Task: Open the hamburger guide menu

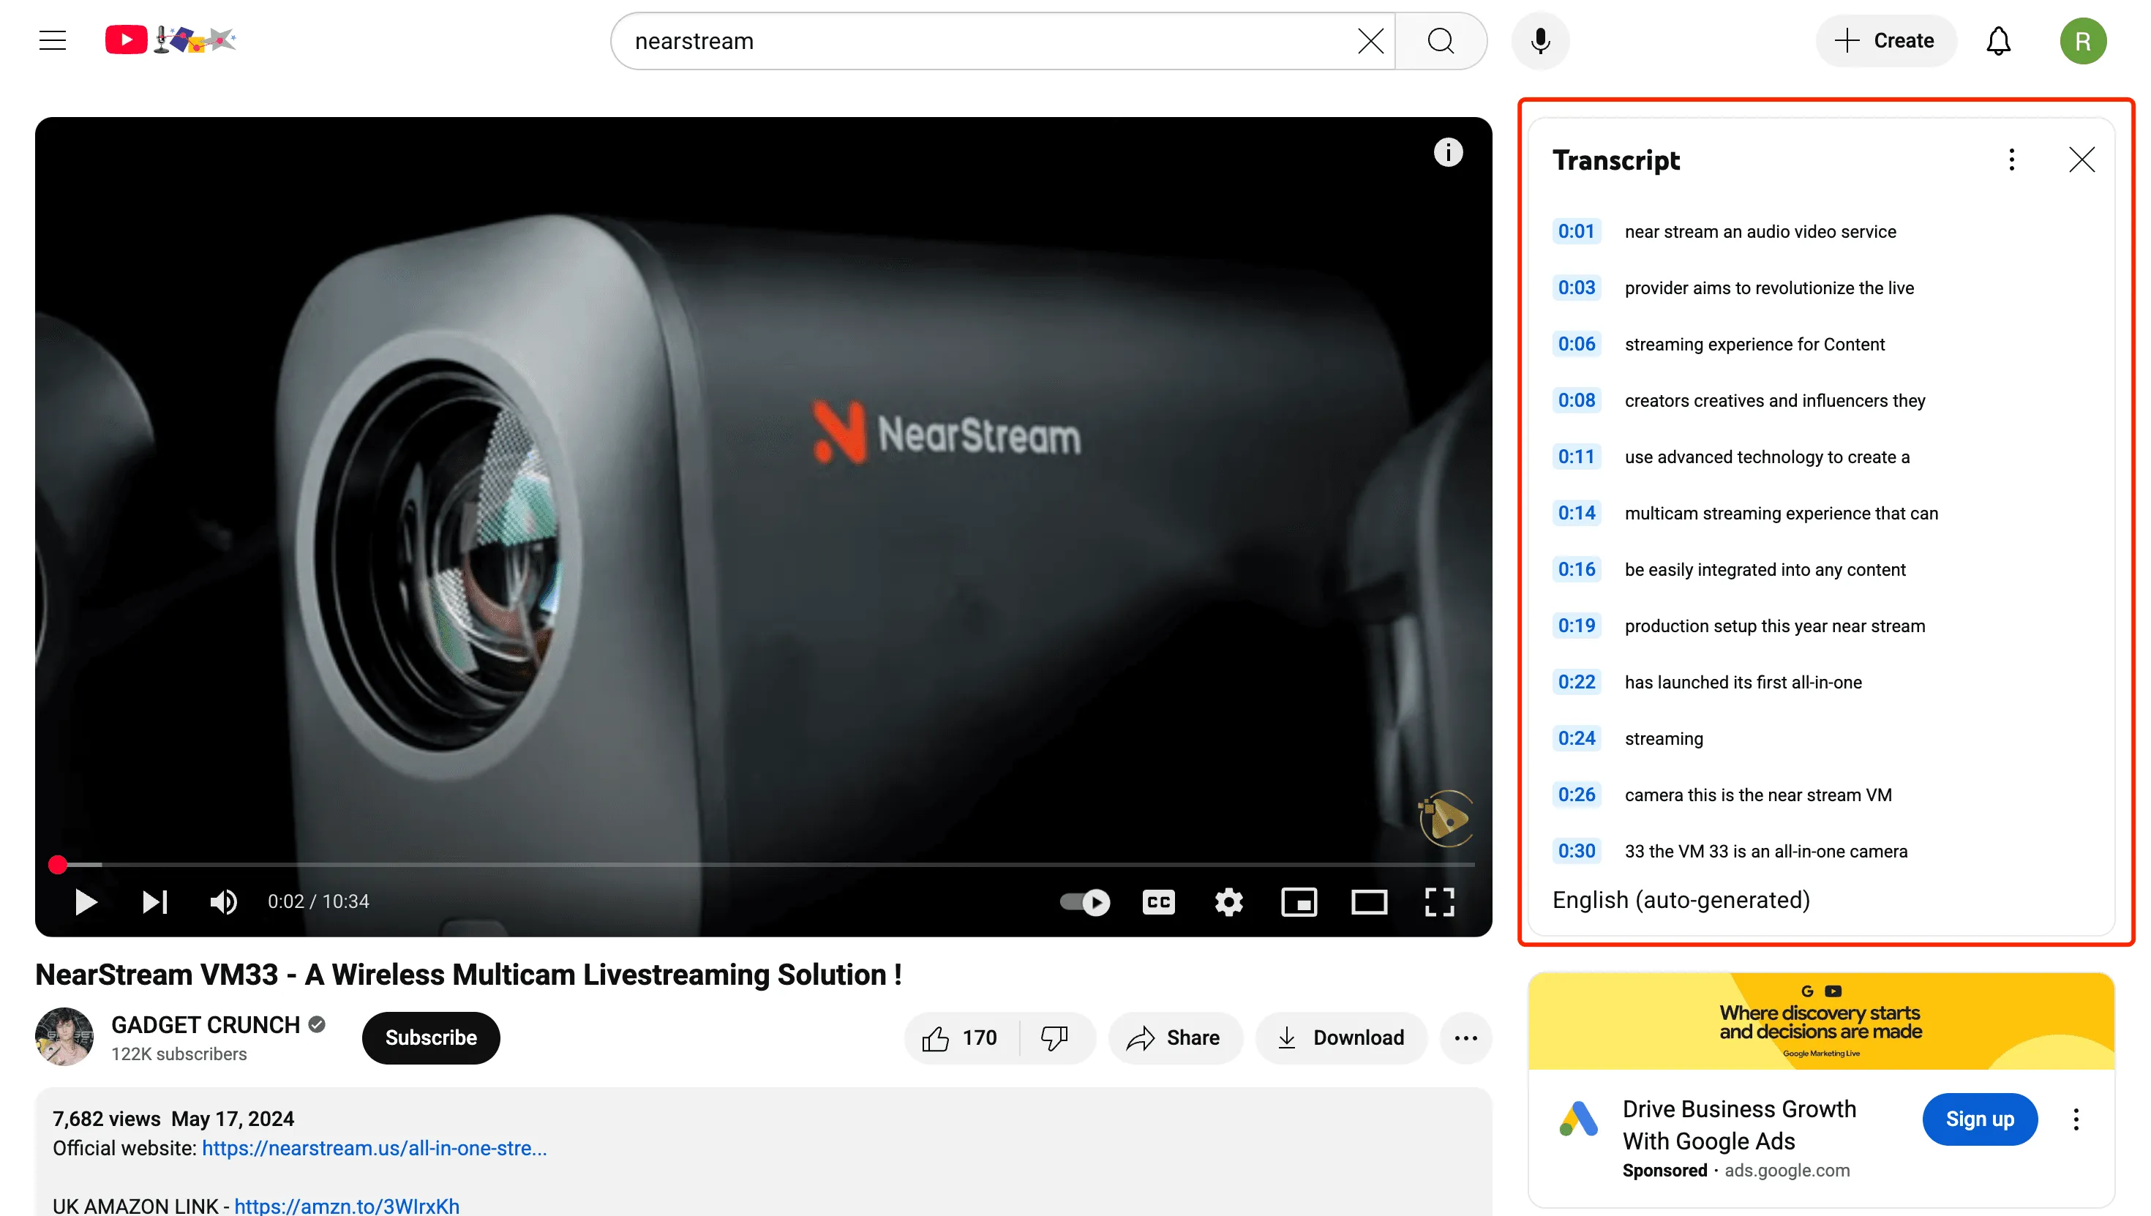Action: tap(53, 40)
